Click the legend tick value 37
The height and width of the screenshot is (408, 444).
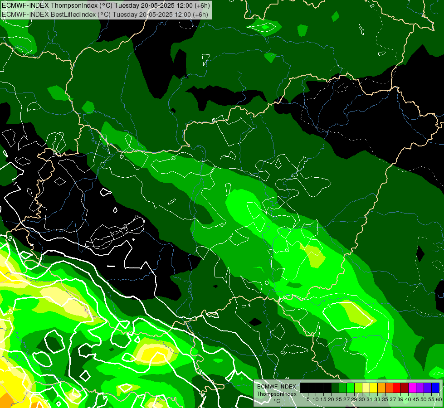click(393, 399)
